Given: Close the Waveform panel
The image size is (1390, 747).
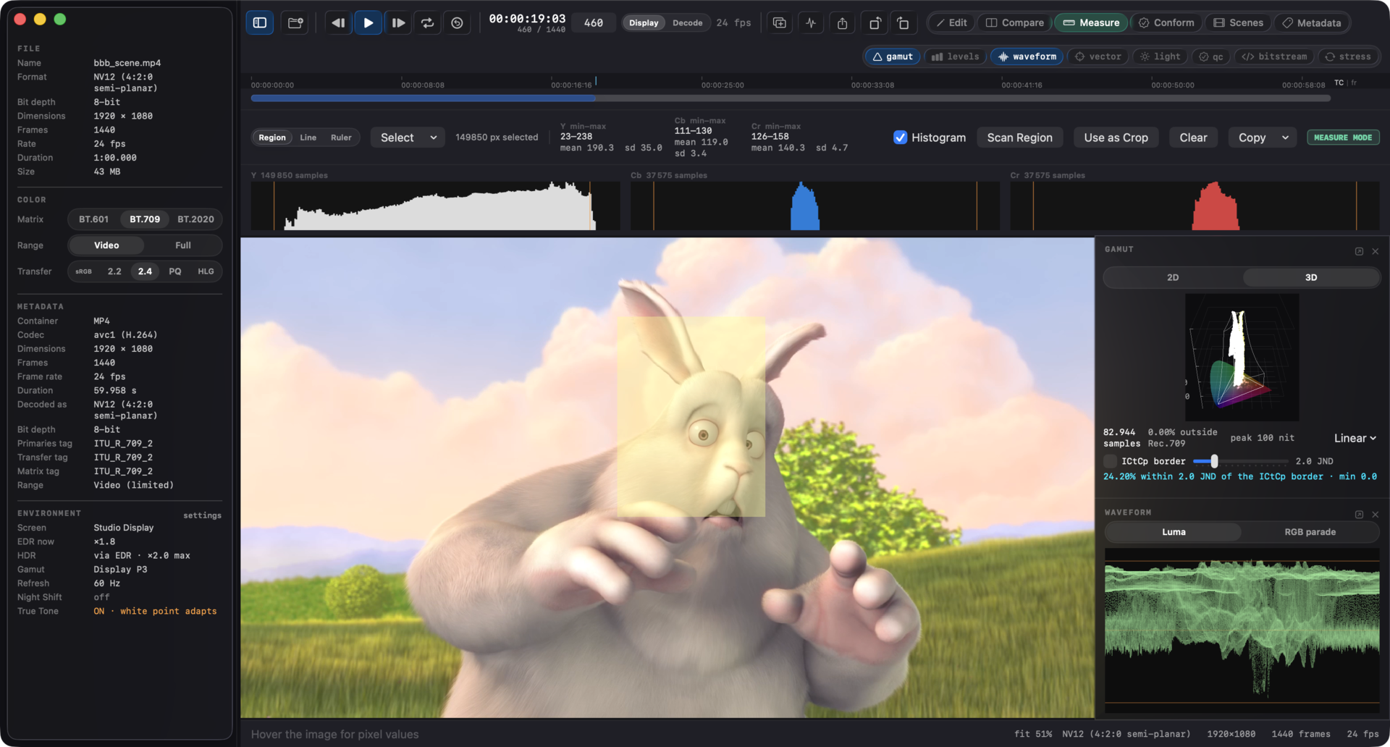Looking at the screenshot, I should 1375,514.
